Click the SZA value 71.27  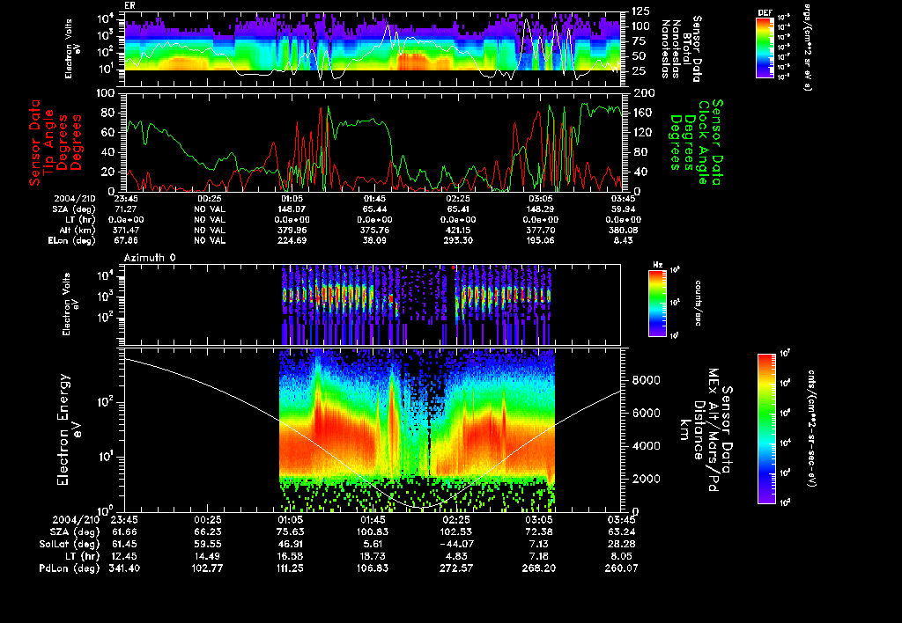point(125,209)
